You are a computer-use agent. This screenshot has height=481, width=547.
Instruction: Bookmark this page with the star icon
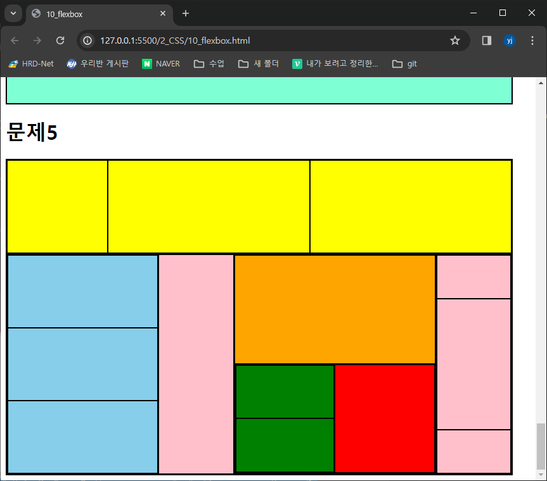pos(454,40)
